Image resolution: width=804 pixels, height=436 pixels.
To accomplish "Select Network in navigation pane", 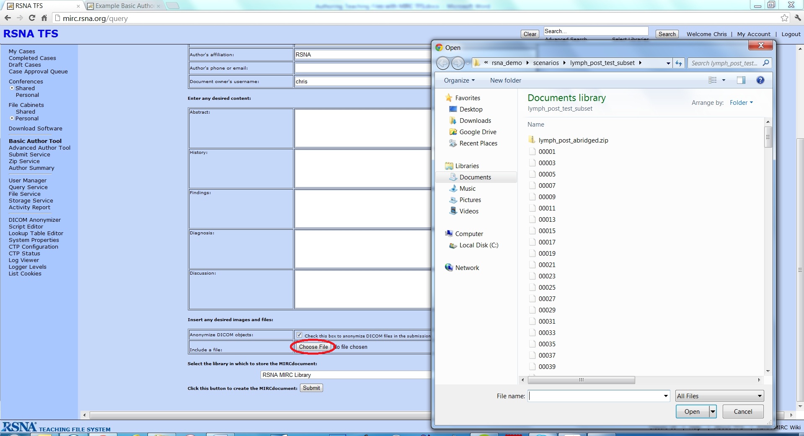I will (x=467, y=268).
